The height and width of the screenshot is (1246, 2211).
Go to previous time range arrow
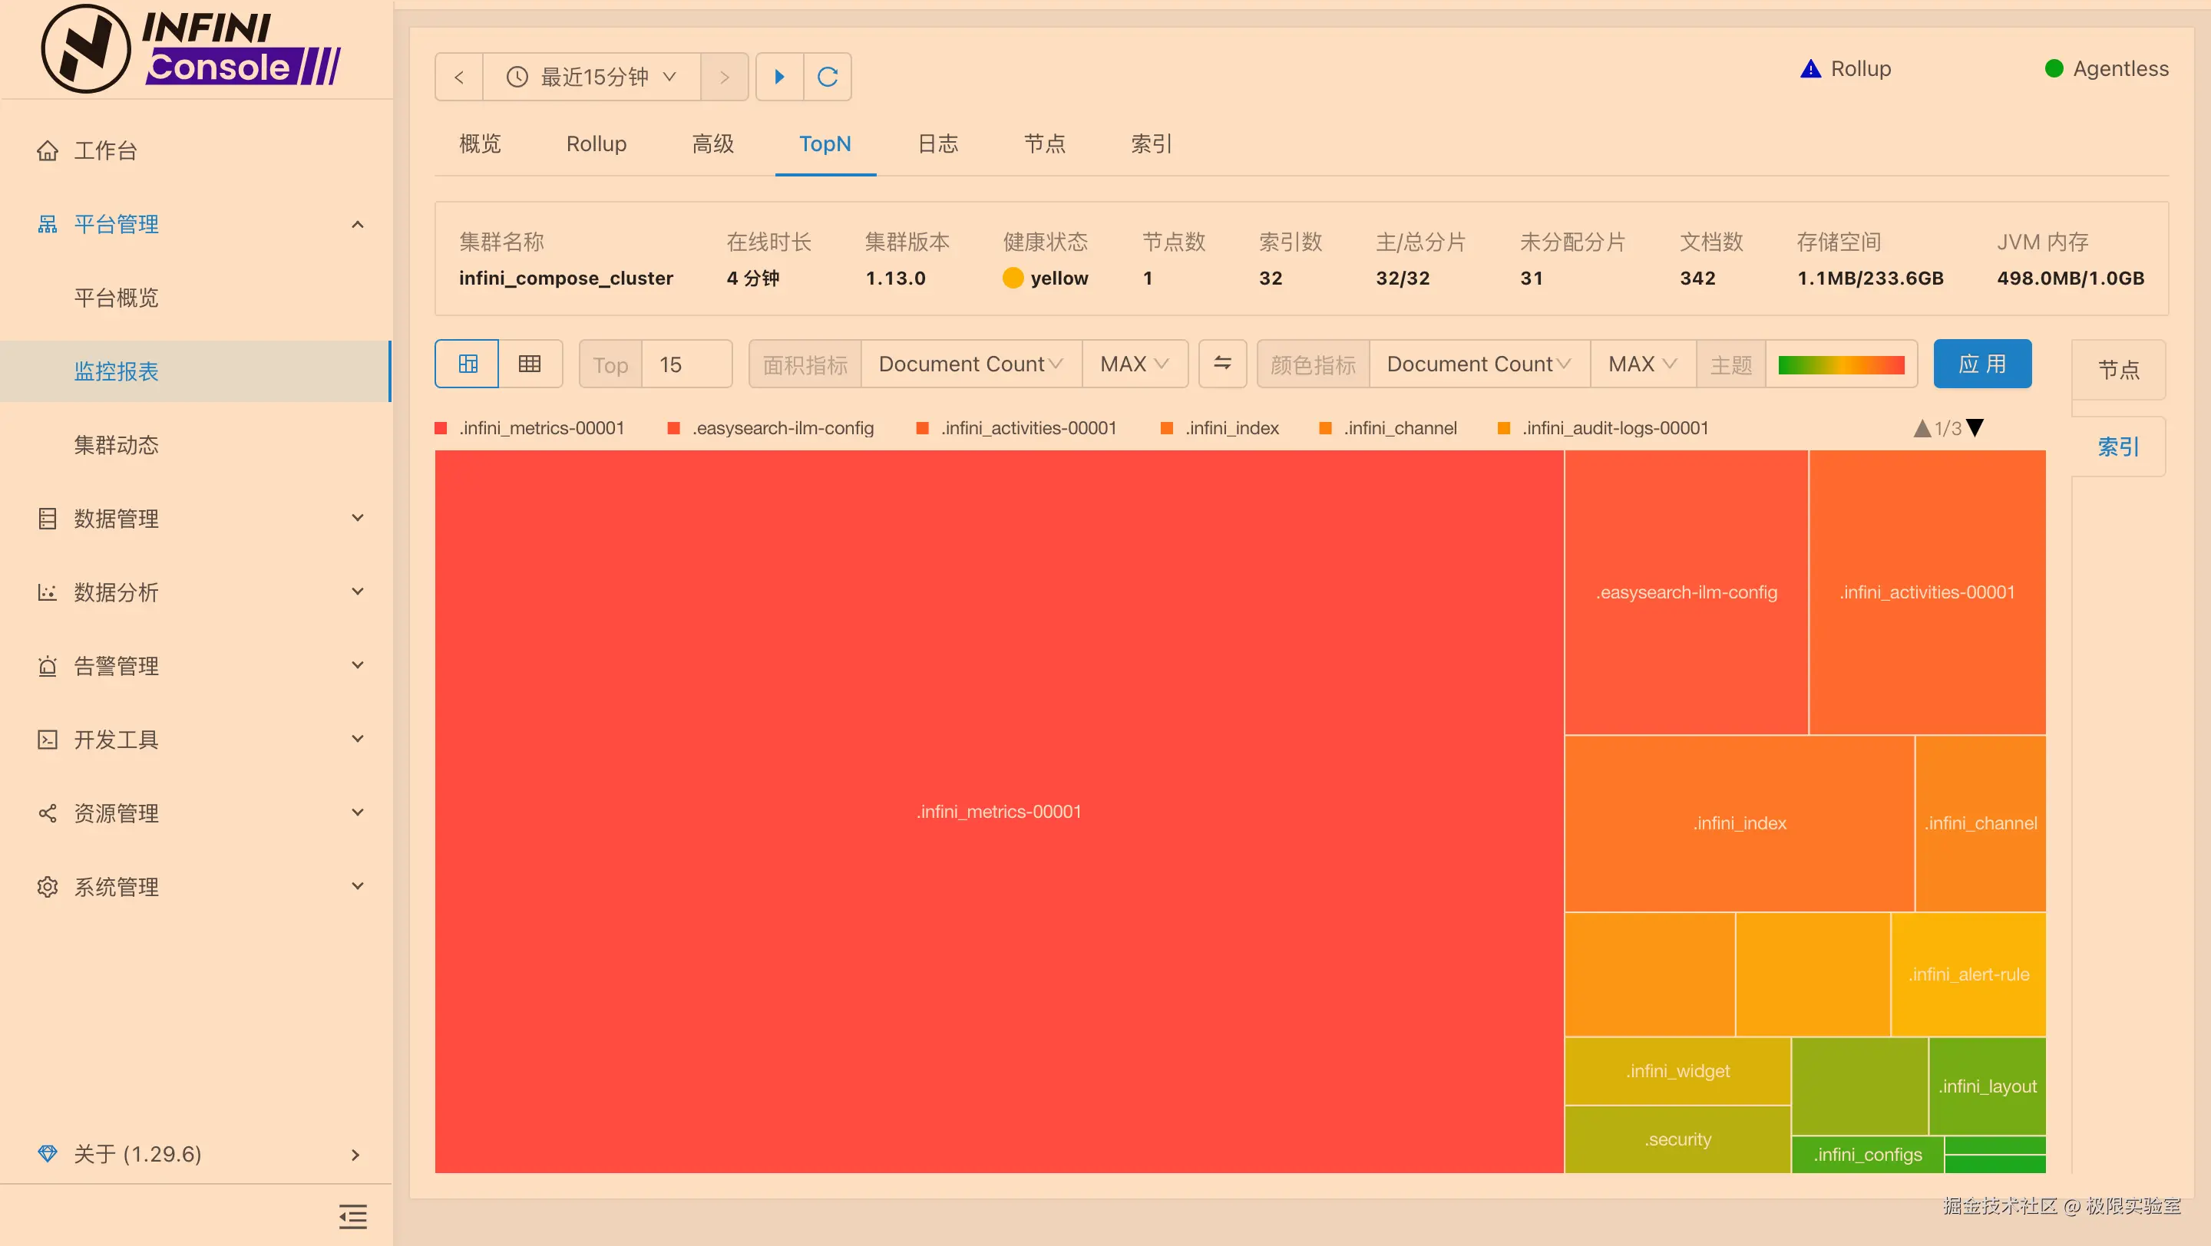point(459,77)
